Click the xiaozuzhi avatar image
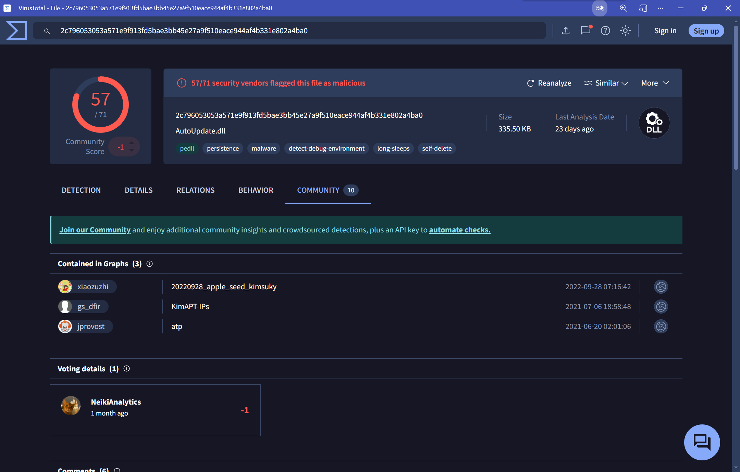The image size is (740, 472). [x=65, y=287]
